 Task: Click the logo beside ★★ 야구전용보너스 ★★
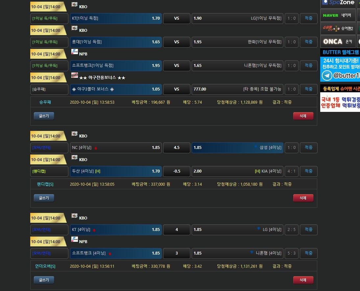pos(74,75)
